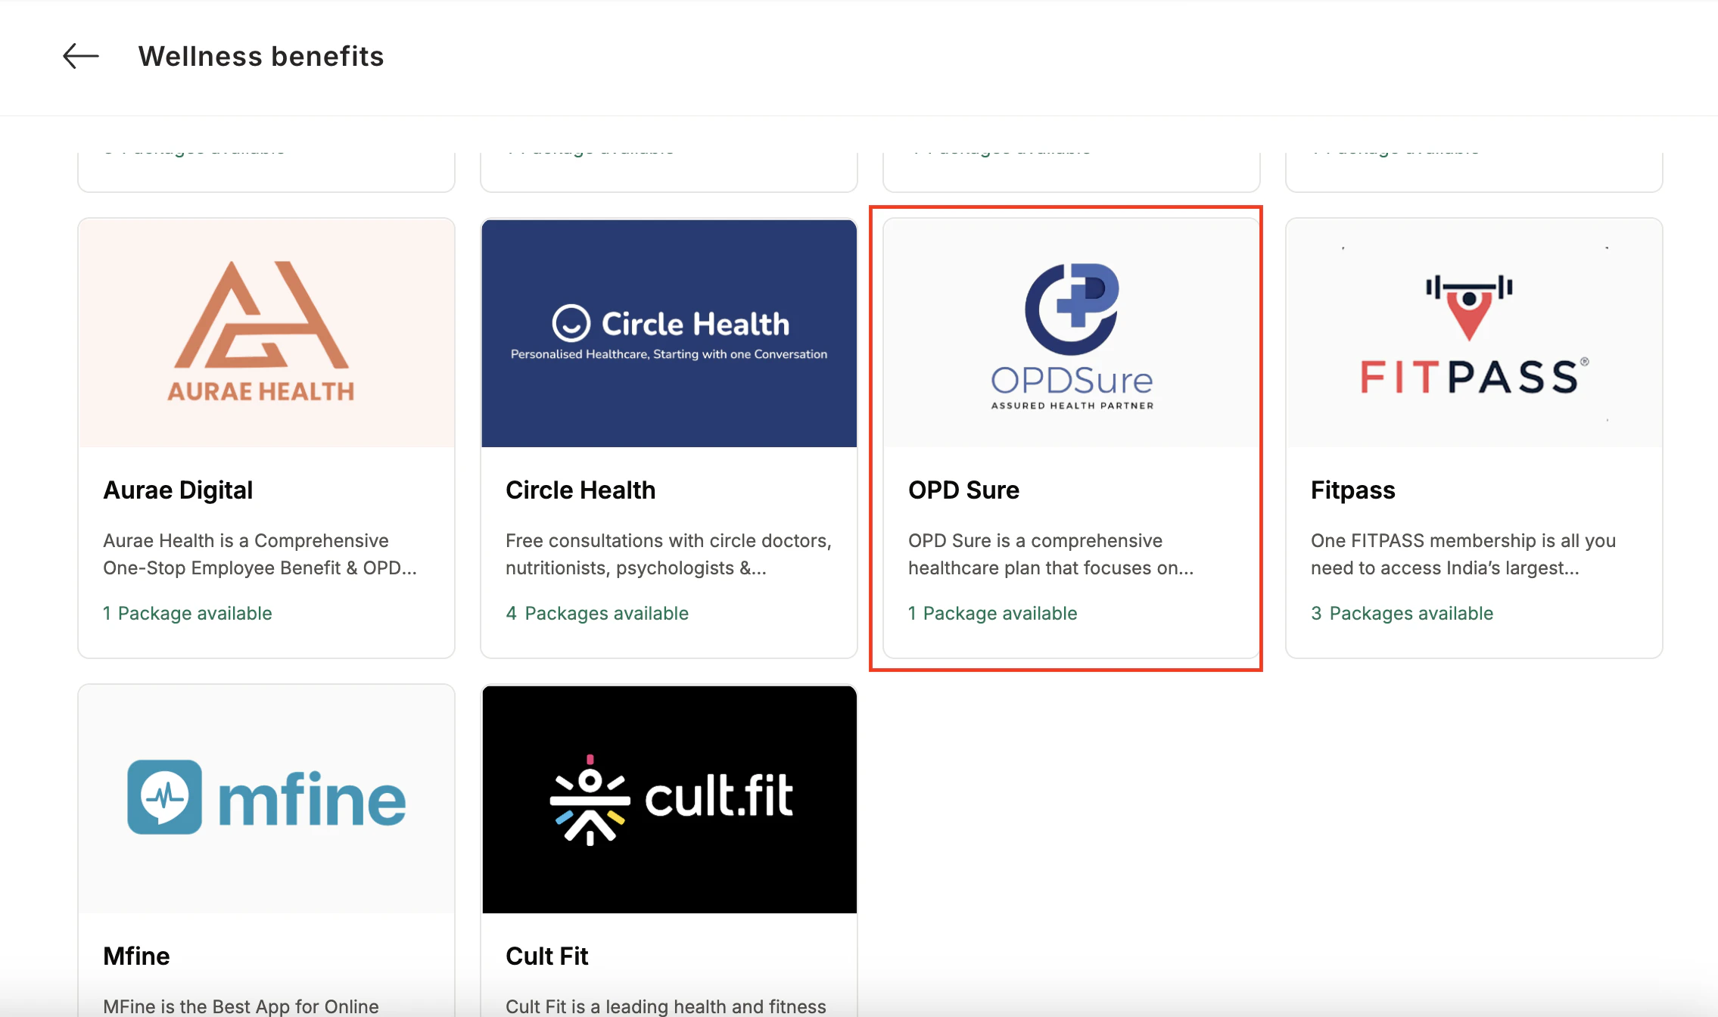Open the FITPASS logo image
The width and height of the screenshot is (1718, 1017).
[1474, 333]
